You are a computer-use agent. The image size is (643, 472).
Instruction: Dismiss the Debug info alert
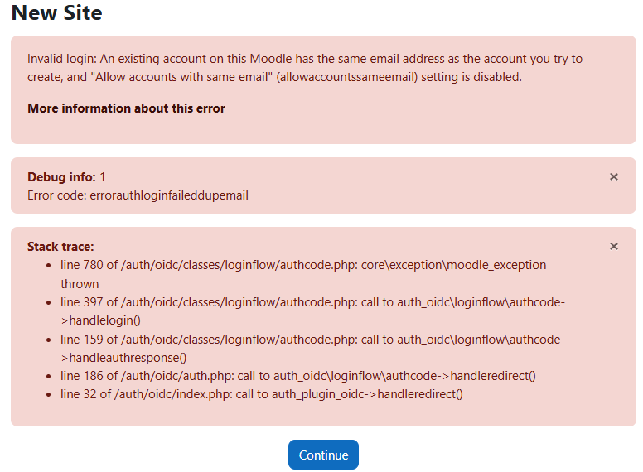(614, 176)
